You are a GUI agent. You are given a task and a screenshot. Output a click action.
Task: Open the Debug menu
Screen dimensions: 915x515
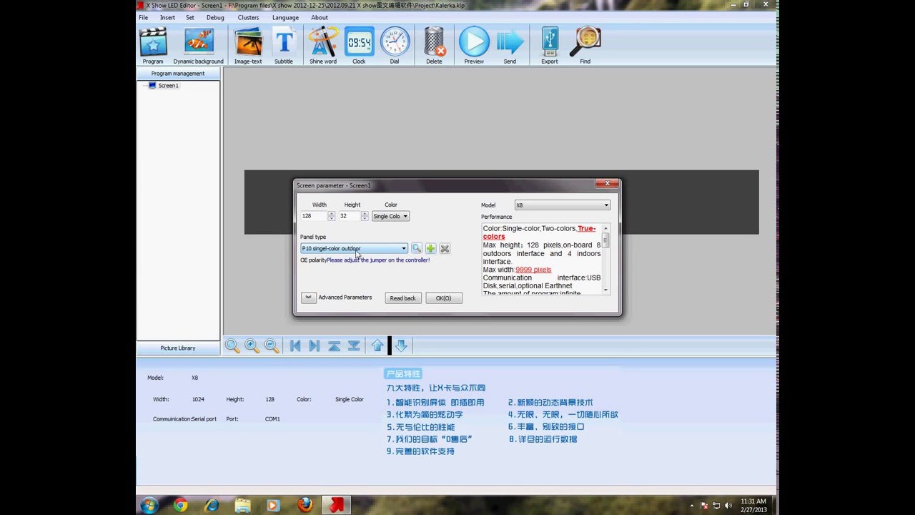click(215, 17)
